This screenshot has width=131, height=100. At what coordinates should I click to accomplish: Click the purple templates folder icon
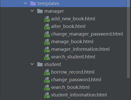click(33, 4)
